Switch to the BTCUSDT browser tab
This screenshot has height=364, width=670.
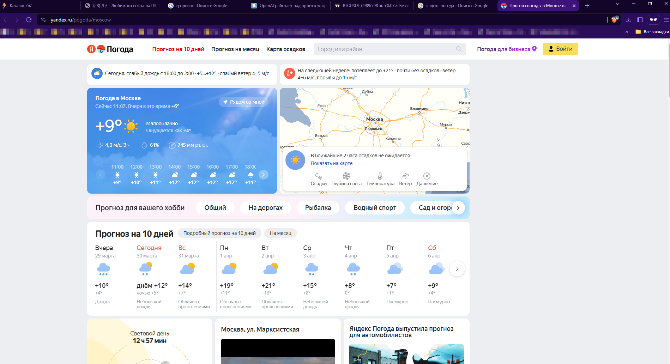click(372, 6)
